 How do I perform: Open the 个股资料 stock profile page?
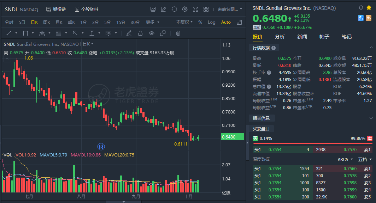[87, 9]
